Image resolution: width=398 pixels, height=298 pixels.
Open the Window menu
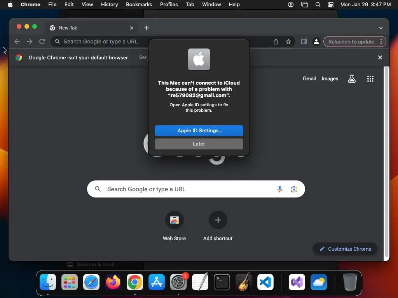(211, 5)
